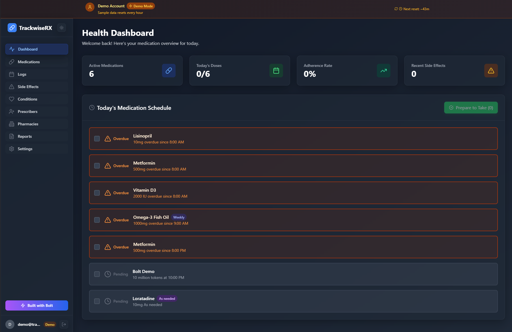Click the Demo badge beside the email
Screen dimensions: 512x332
click(50, 324)
